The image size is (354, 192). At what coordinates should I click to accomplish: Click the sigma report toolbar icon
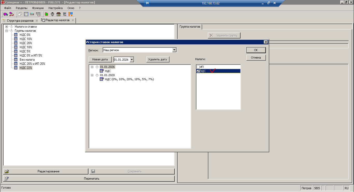pos(38,14)
